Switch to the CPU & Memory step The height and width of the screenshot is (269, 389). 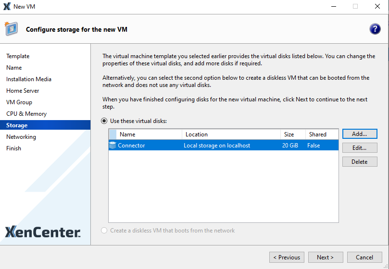click(26, 114)
